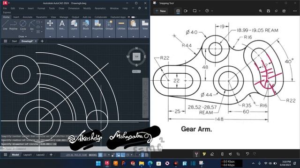Viewport: 300px width, 168px height.
Task: Select the Line tool in AutoCAD
Action: coord(5,25)
